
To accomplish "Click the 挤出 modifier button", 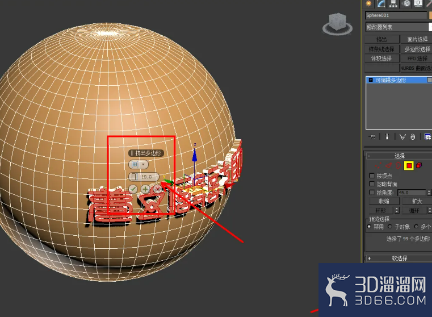I will pos(381,39).
